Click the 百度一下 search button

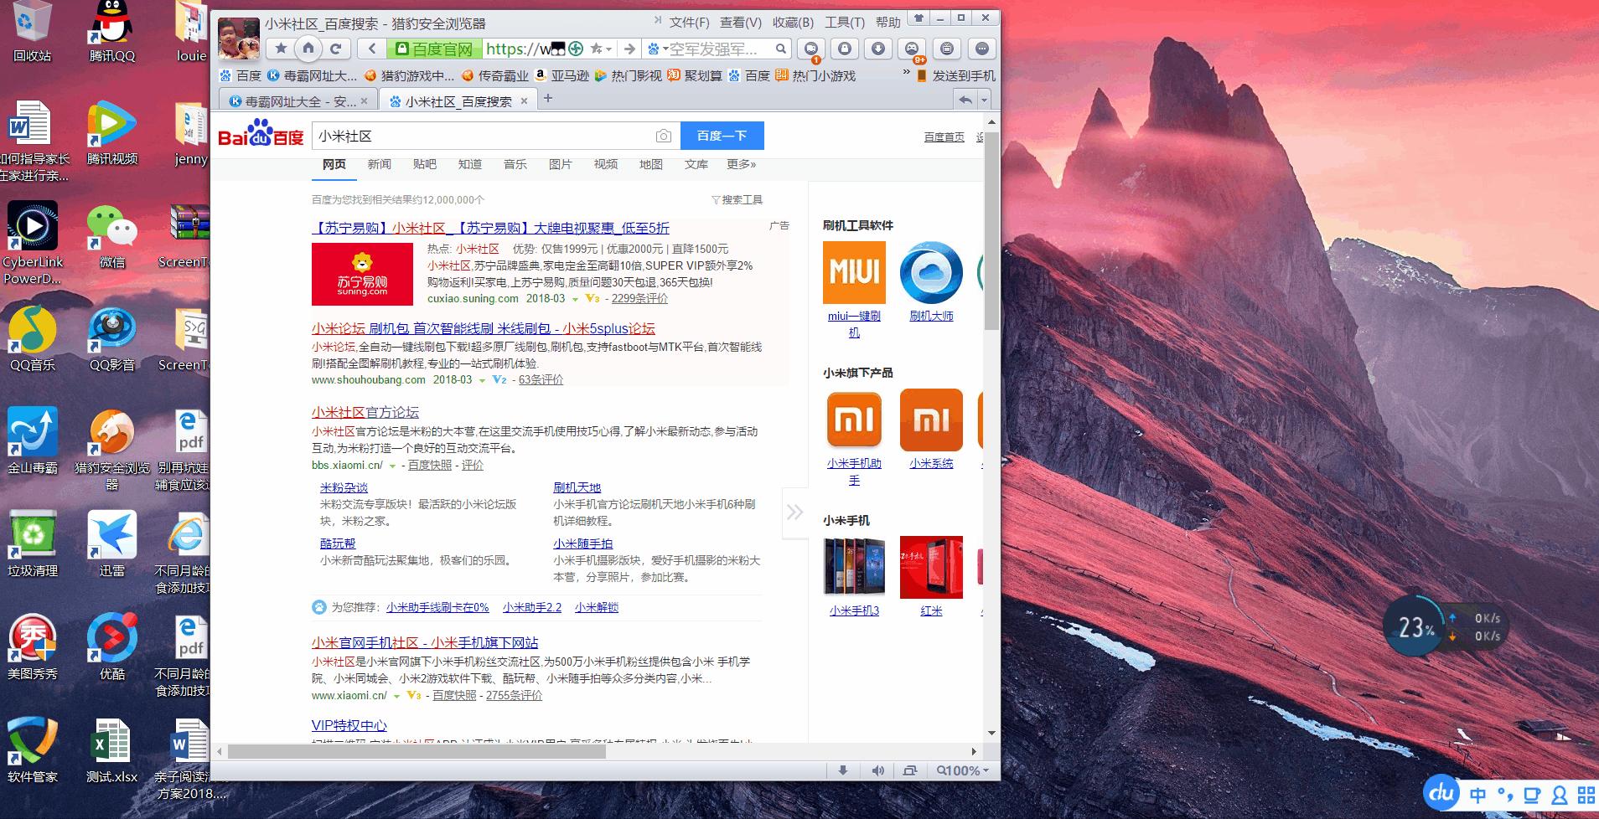click(722, 136)
